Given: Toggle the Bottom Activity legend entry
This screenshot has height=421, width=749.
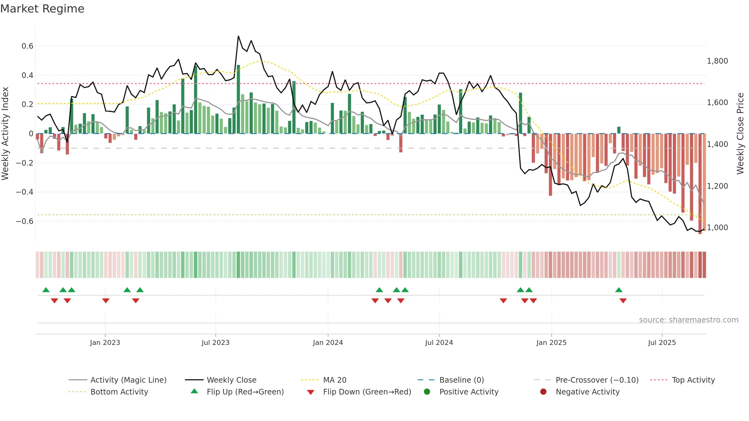Looking at the screenshot, I should (x=108, y=392).
